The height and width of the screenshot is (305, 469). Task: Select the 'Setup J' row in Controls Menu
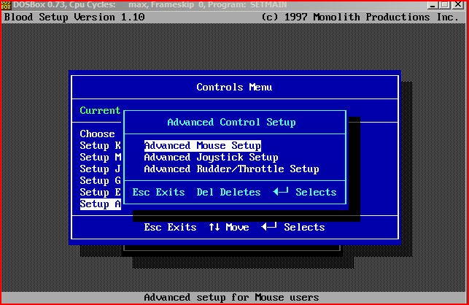tap(100, 169)
